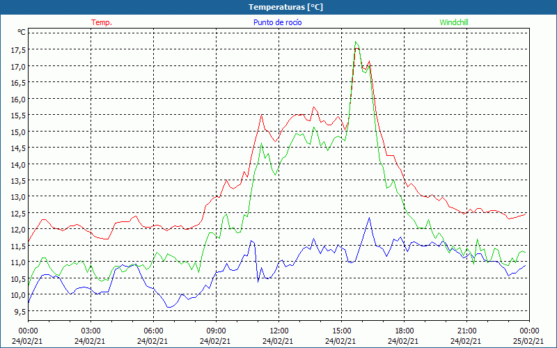This screenshot has width=557, height=348.
Task: Click the 10,0 y-axis value
Action: tap(19, 295)
